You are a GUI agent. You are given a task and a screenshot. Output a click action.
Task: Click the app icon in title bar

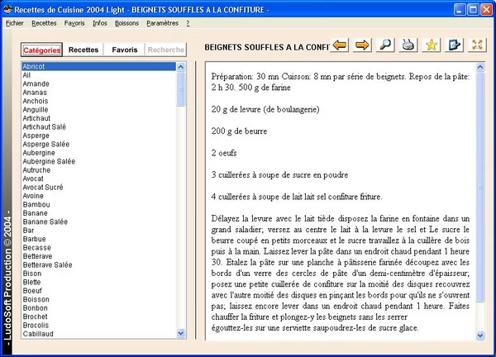[7, 9]
